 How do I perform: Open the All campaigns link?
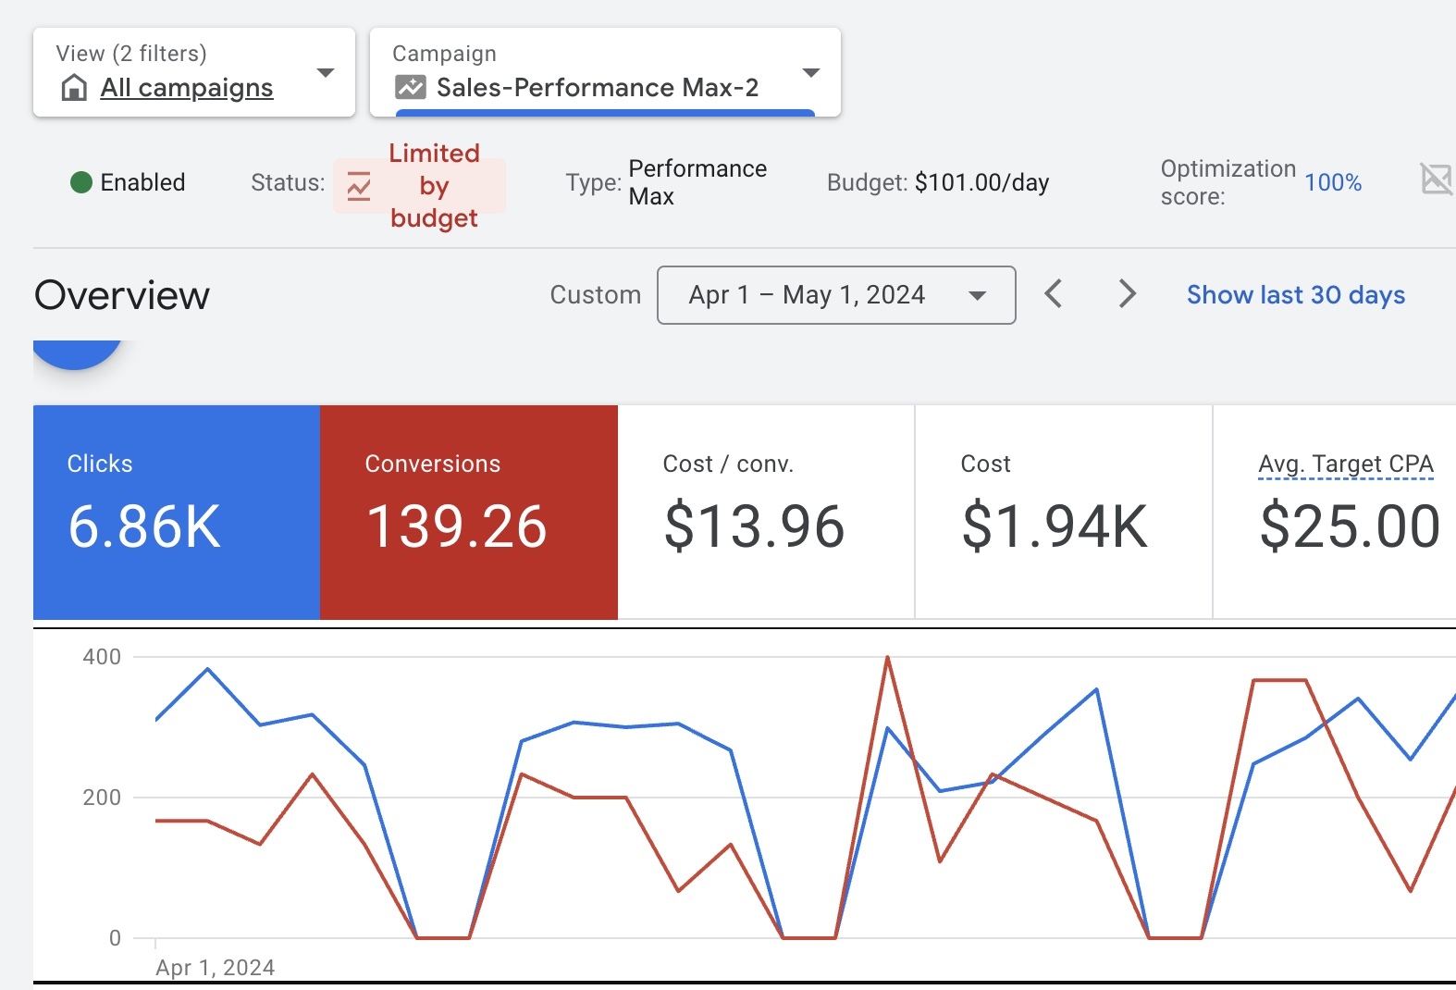point(187,88)
